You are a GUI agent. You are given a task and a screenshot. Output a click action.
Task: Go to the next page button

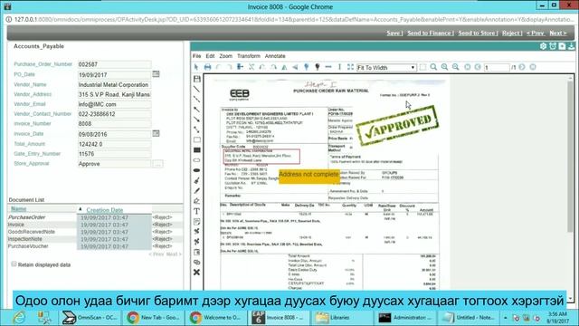point(522,67)
